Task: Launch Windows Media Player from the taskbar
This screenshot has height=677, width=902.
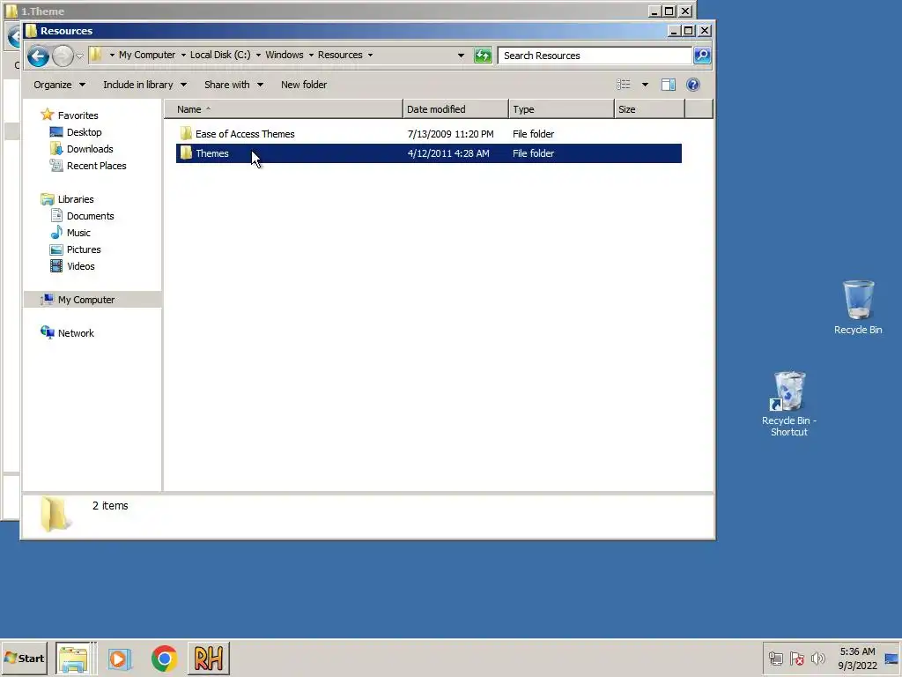Action: tap(120, 658)
